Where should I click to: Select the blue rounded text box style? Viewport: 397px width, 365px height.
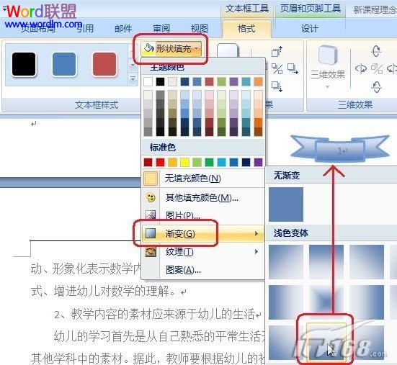point(64,64)
